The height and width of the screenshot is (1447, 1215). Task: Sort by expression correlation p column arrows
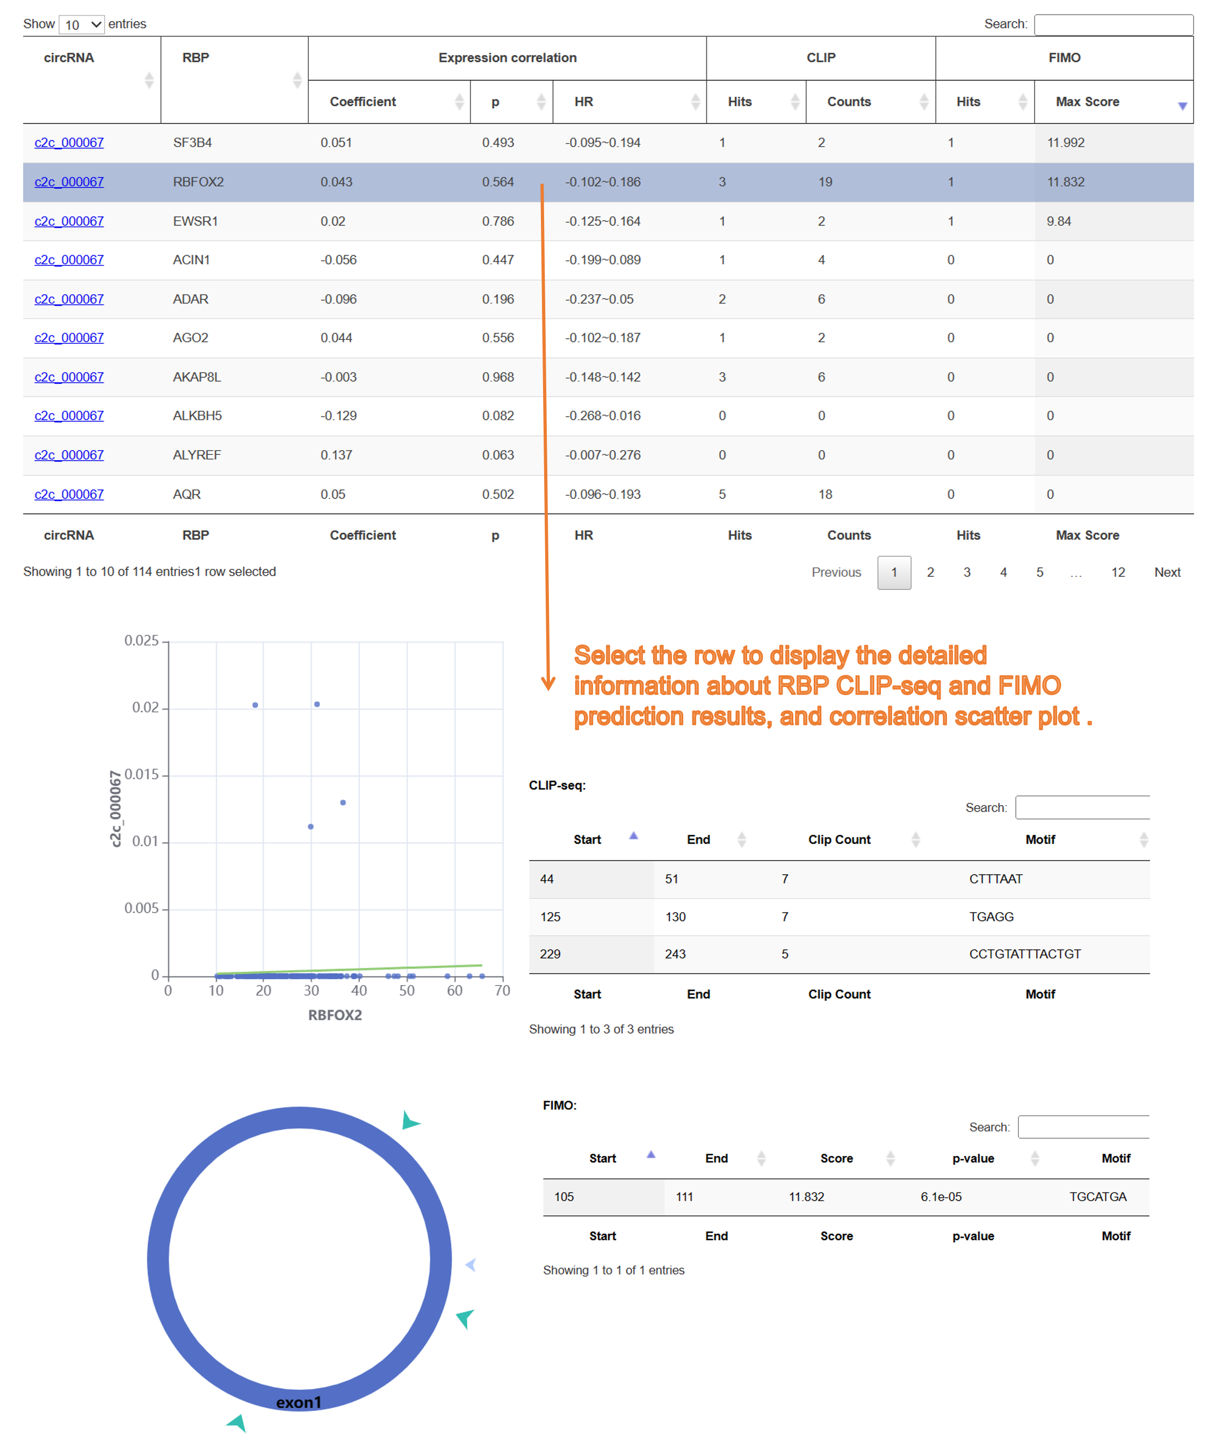coord(541,102)
